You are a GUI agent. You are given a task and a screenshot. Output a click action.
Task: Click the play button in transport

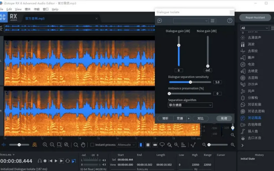(56, 161)
